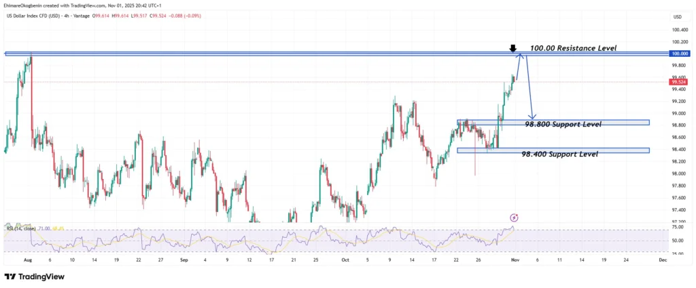The width and height of the screenshot is (696, 288).
Task: Click the 4h interval in chart legend
Action: click(x=67, y=16)
